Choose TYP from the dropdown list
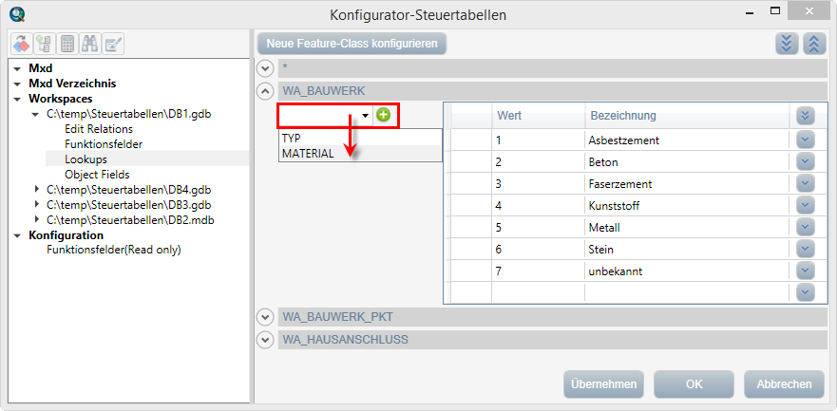This screenshot has height=411, width=837. point(360,138)
